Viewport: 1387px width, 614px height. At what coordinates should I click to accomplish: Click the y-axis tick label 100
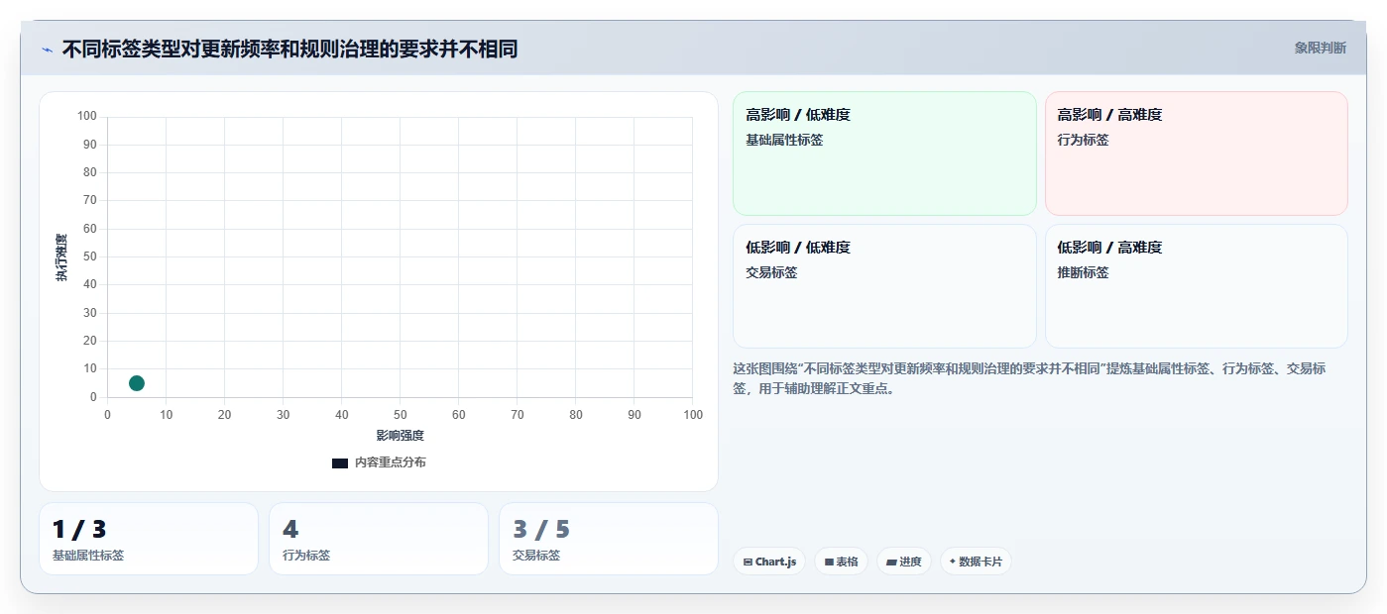coord(87,117)
